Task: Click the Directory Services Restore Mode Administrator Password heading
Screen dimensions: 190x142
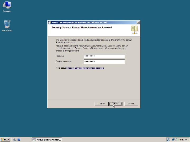Action: point(82,28)
